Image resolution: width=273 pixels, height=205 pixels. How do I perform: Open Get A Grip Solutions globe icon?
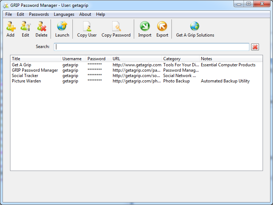(x=195, y=27)
